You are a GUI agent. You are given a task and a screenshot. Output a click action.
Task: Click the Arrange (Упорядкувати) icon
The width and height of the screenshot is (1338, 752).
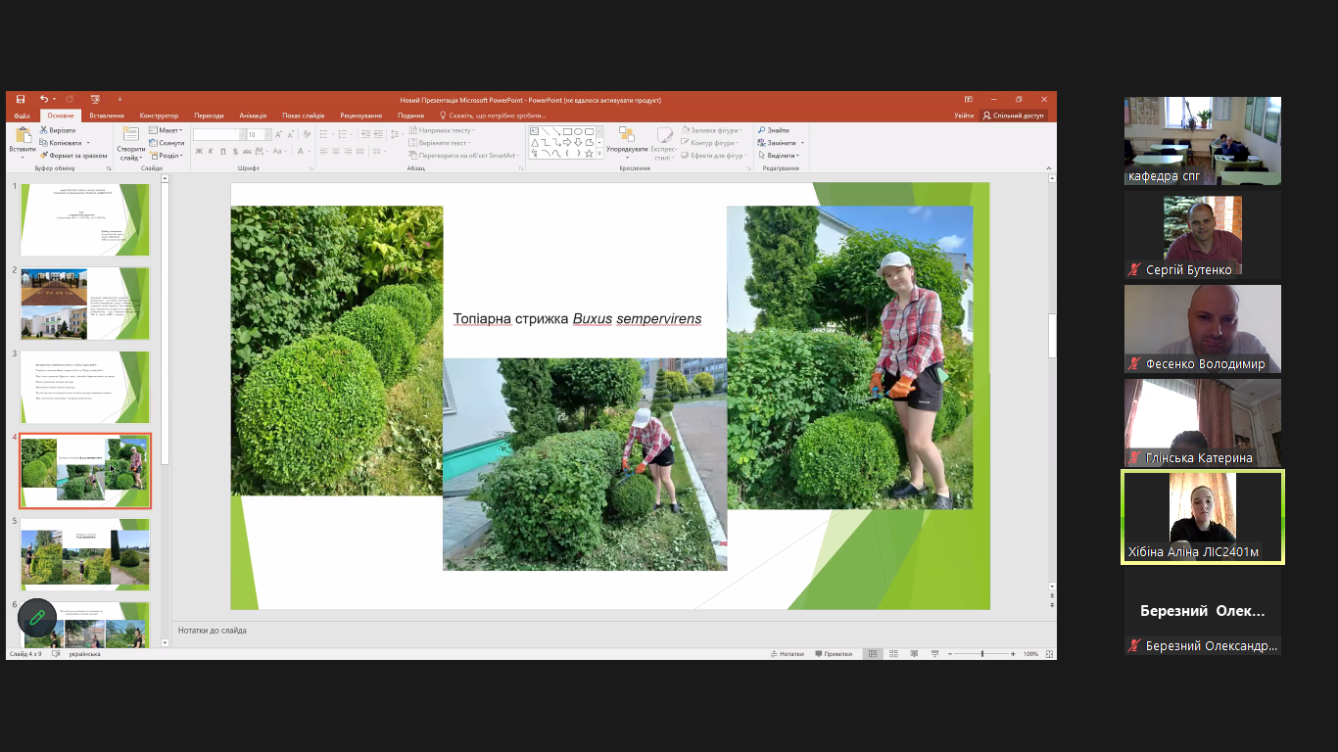626,138
